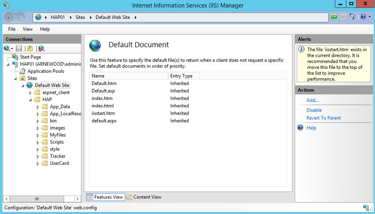Image resolution: width=375 pixels, height=214 pixels.
Task: Click the Connections scrollbar left arrow
Action: tap(7, 199)
